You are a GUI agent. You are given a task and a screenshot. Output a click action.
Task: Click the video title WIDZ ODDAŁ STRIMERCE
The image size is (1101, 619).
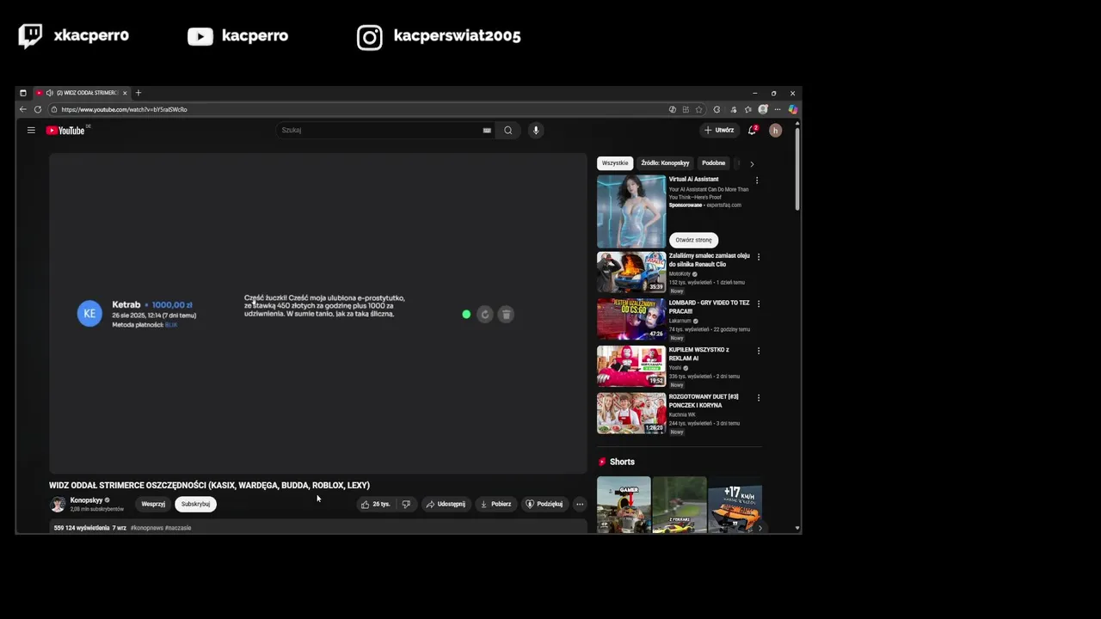[209, 486]
